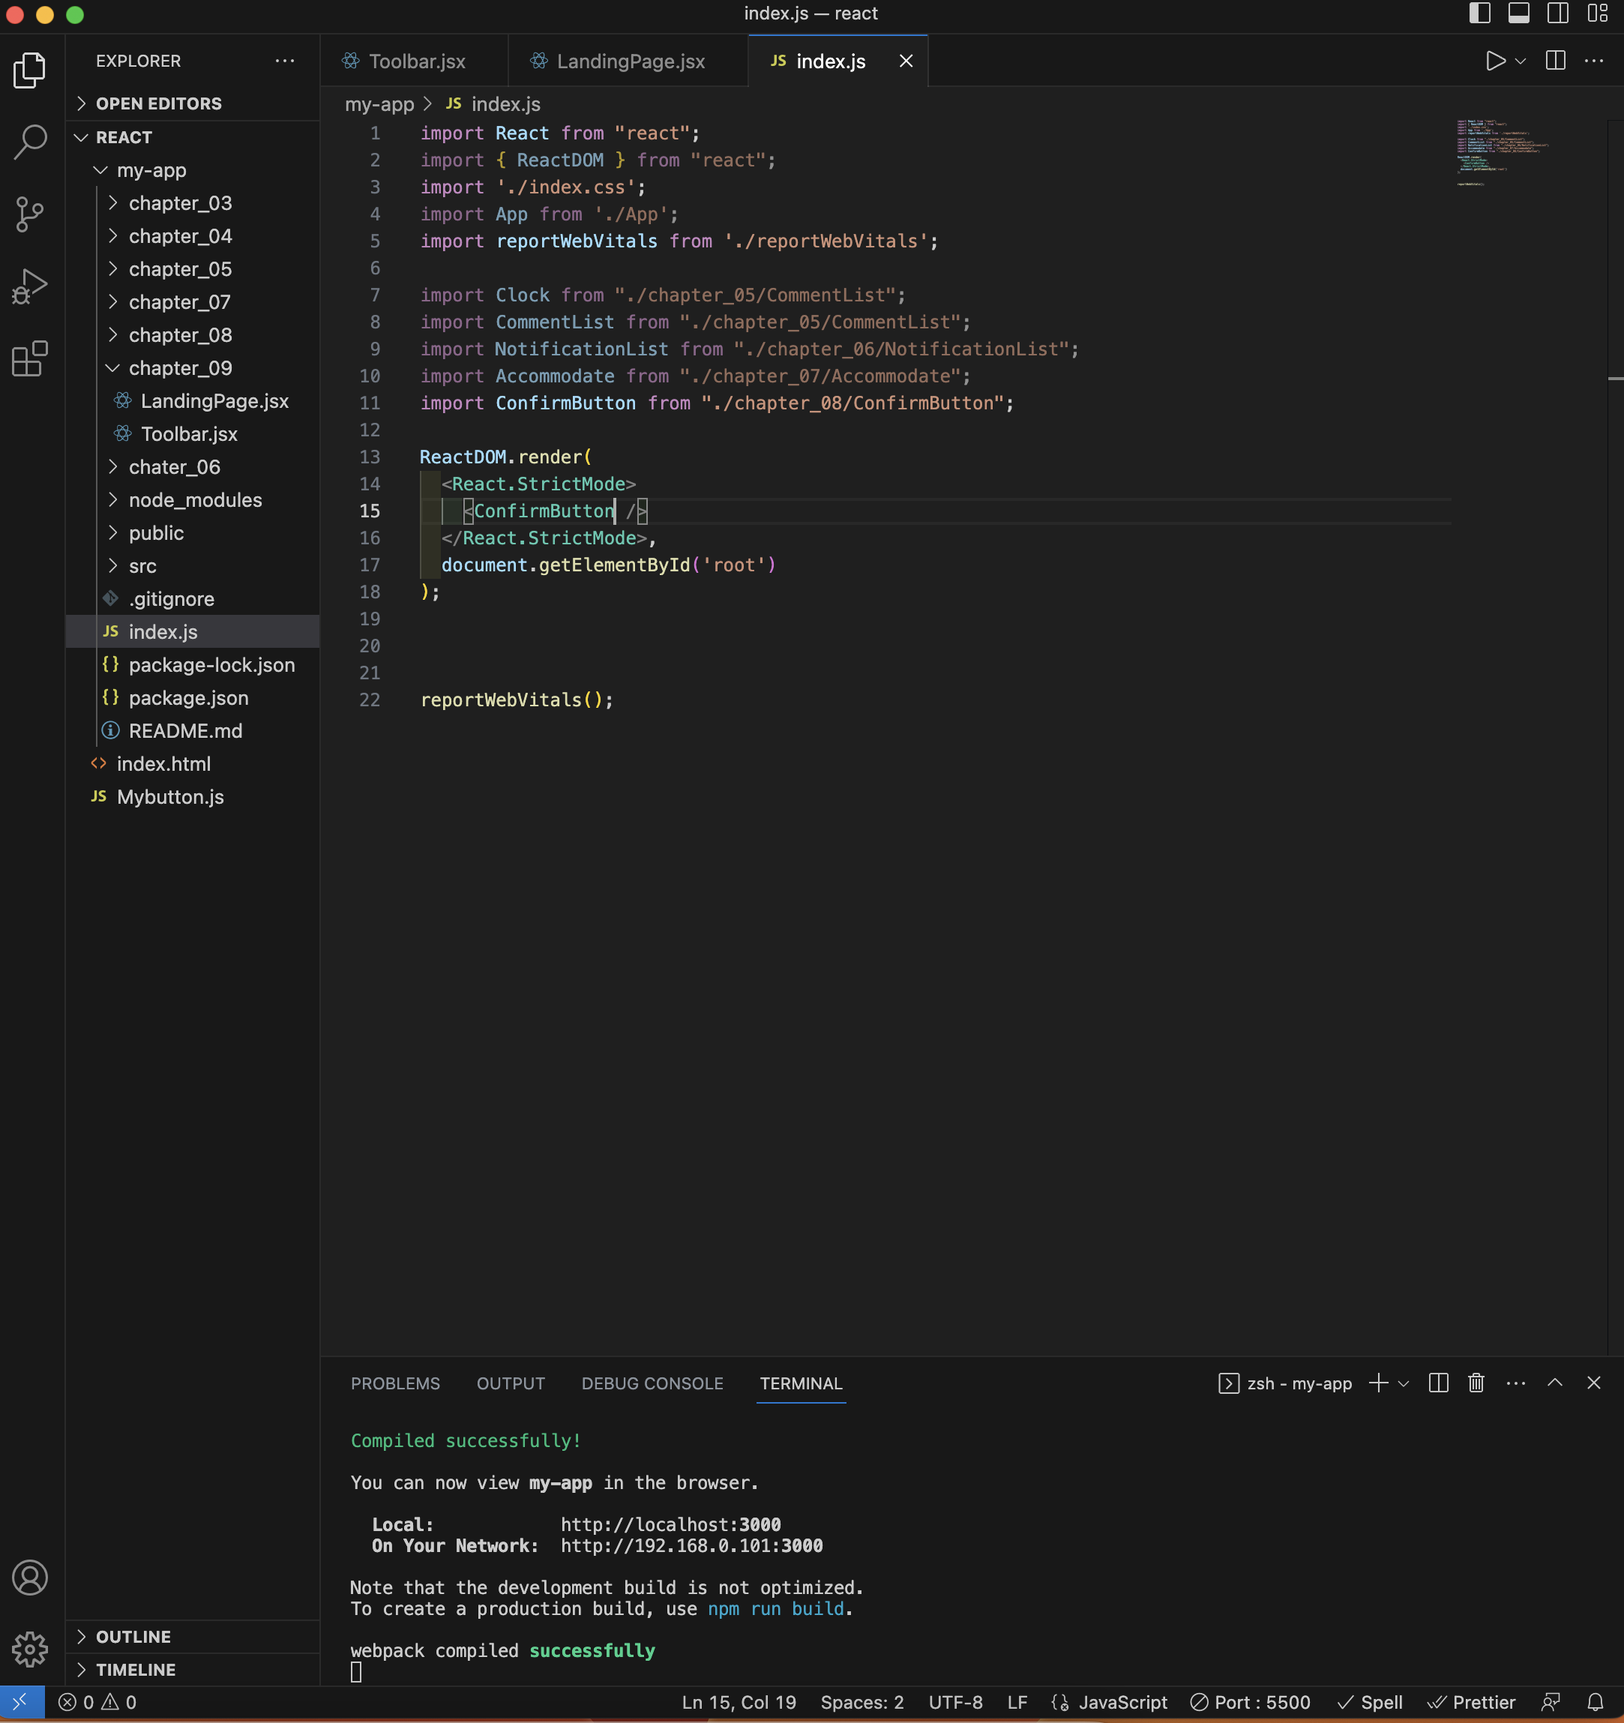Expand the chapter_03 folder
This screenshot has width=1624, height=1723.
[x=193, y=202]
